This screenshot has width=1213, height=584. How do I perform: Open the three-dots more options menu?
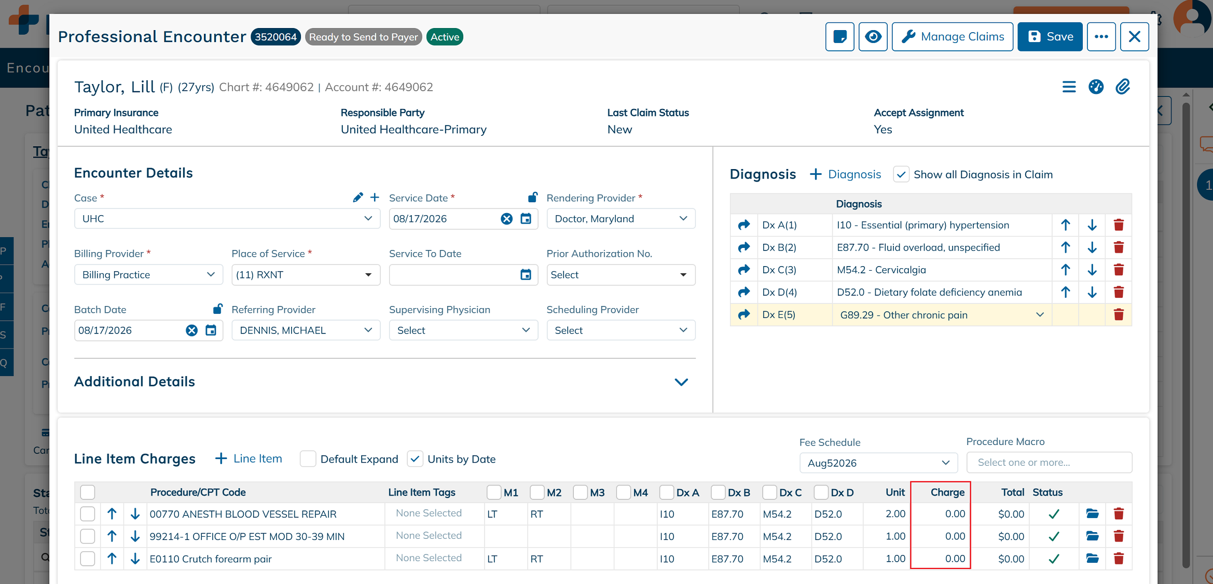[x=1101, y=37]
